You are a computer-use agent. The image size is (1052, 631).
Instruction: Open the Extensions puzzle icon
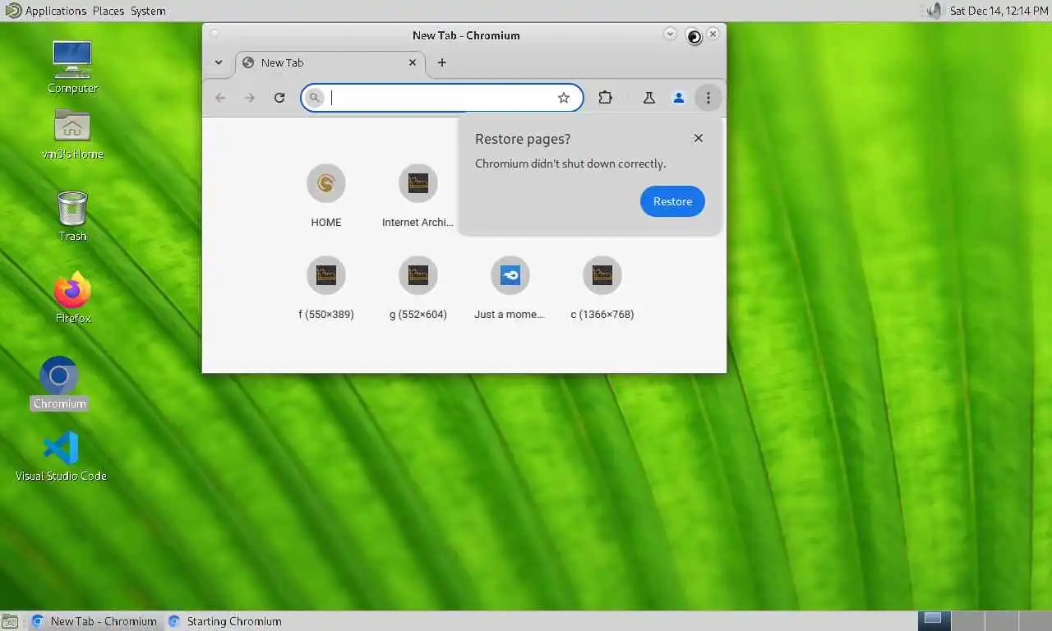point(606,98)
